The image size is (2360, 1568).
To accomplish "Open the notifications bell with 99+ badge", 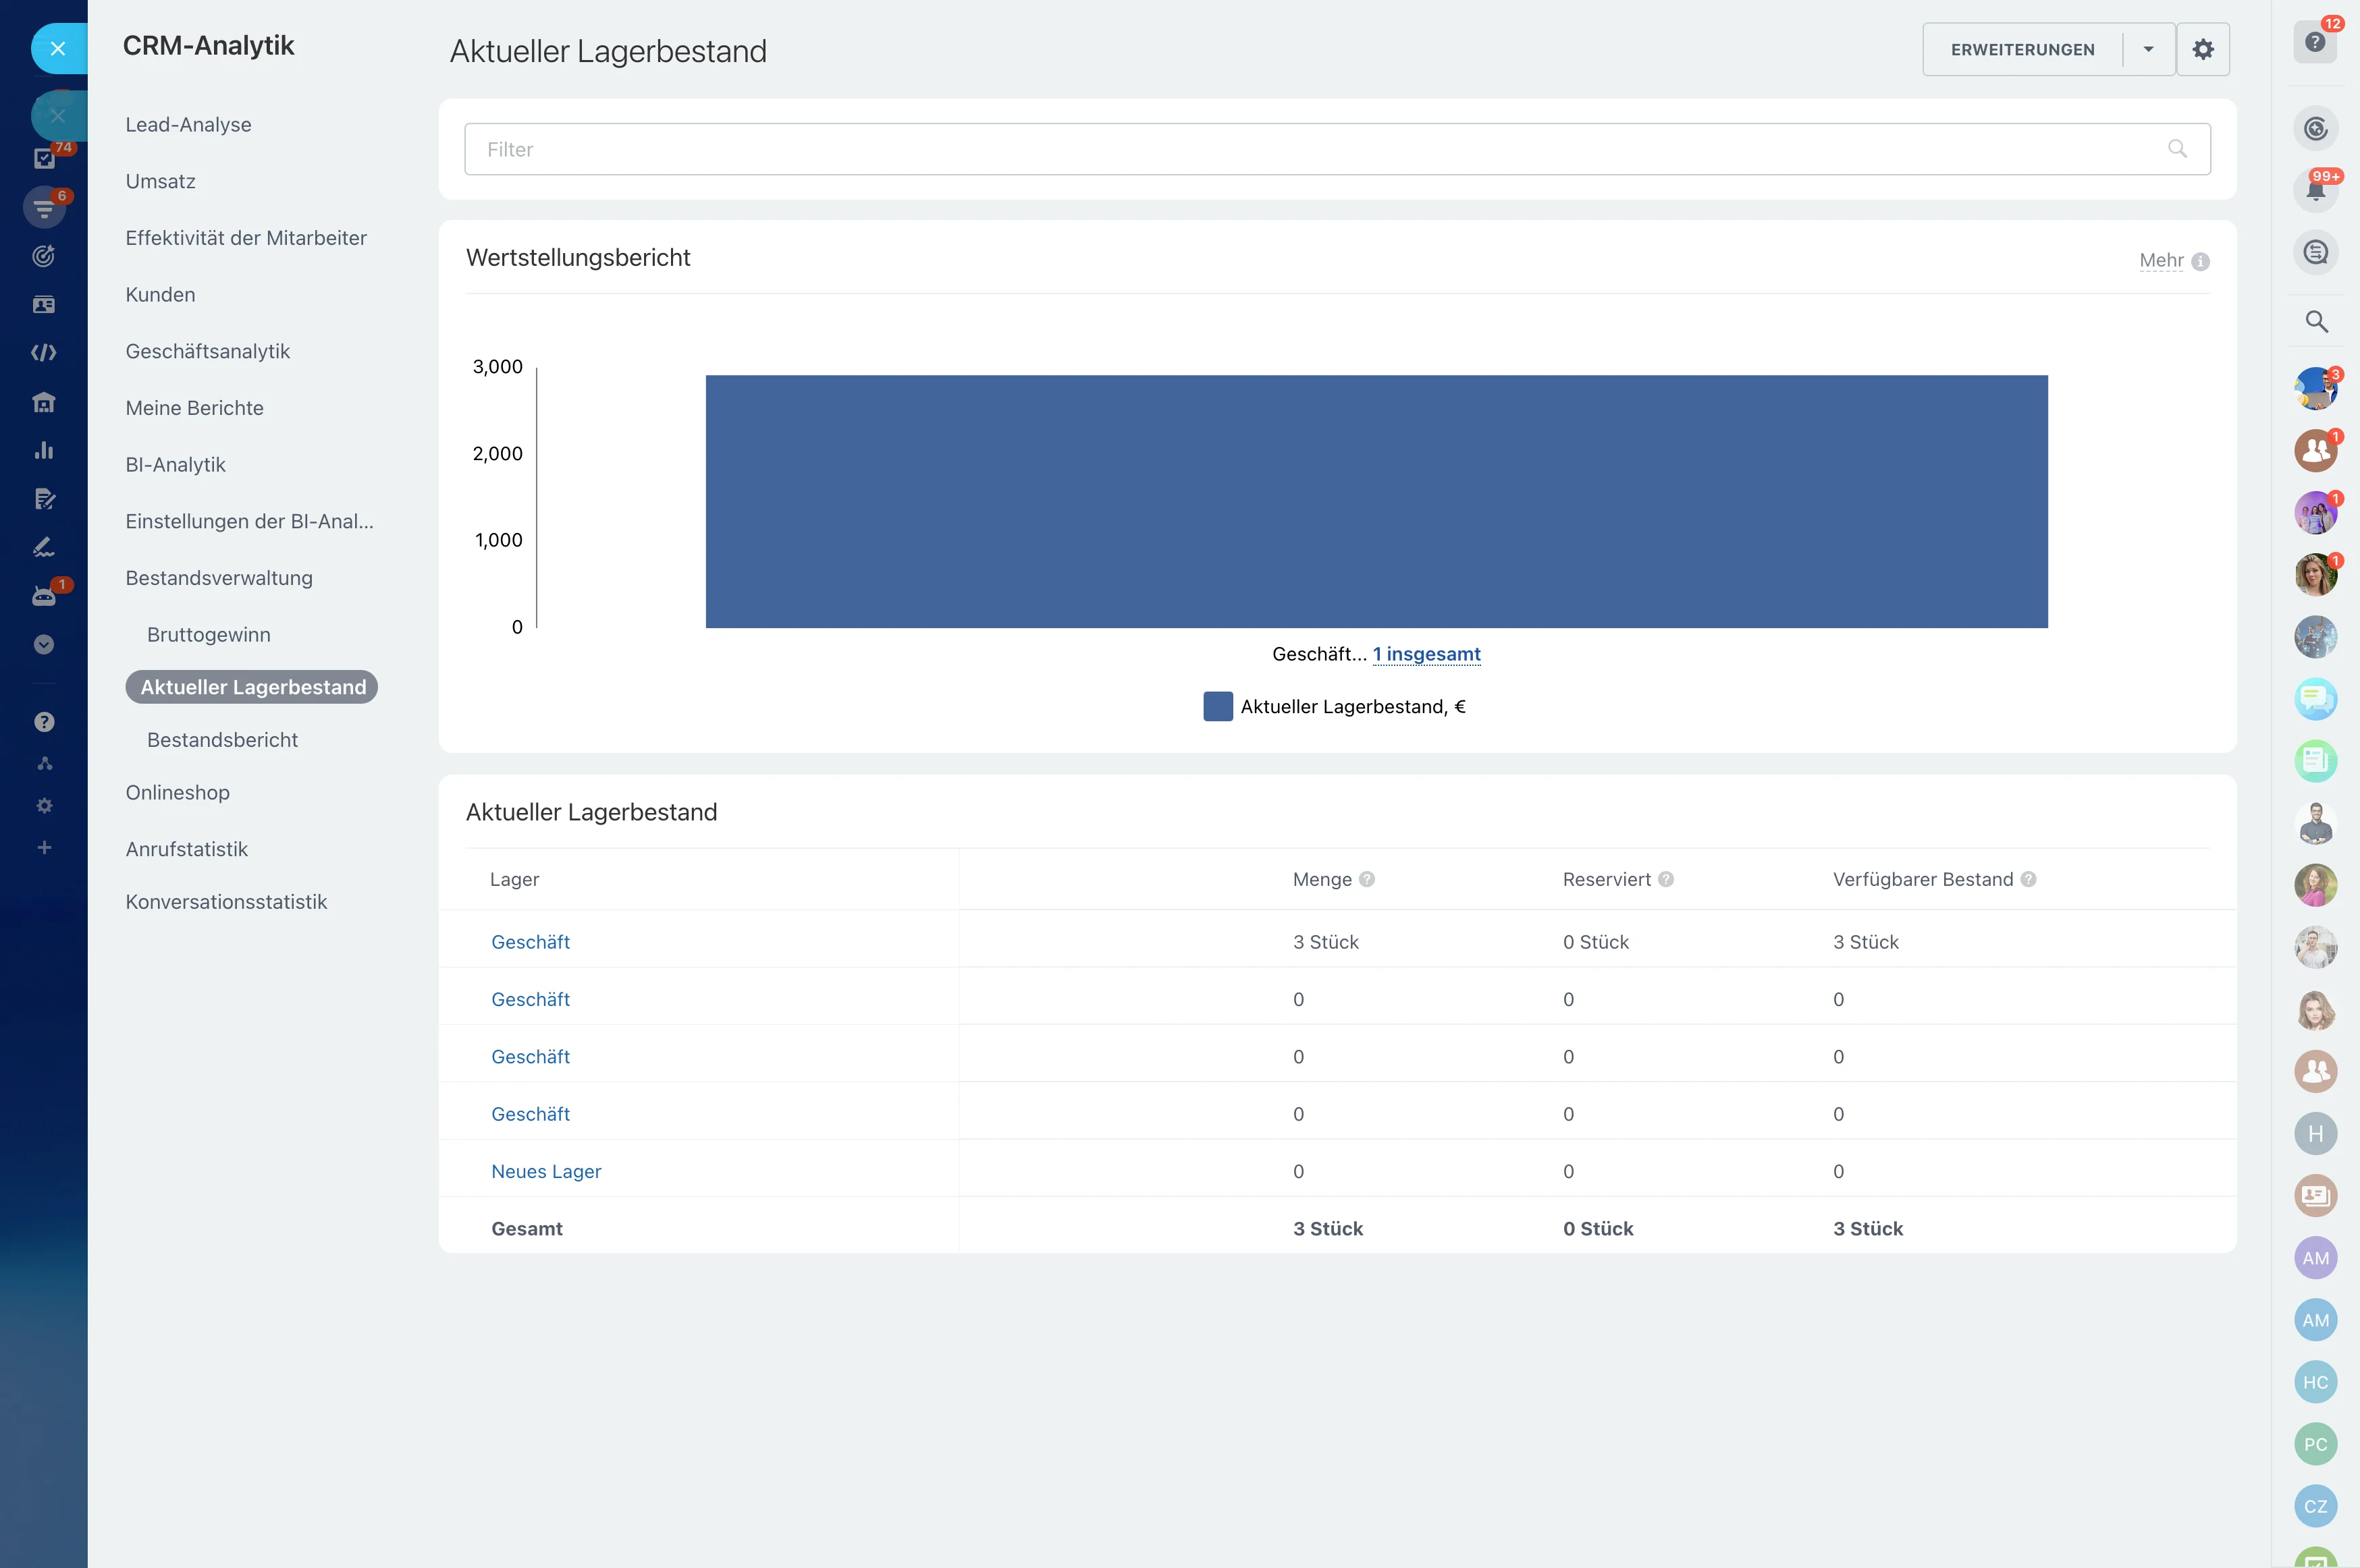I will [x=2317, y=188].
